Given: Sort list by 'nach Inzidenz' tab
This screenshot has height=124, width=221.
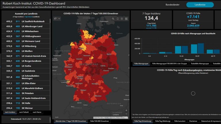Looking at the screenshot, I should tap(10, 112).
